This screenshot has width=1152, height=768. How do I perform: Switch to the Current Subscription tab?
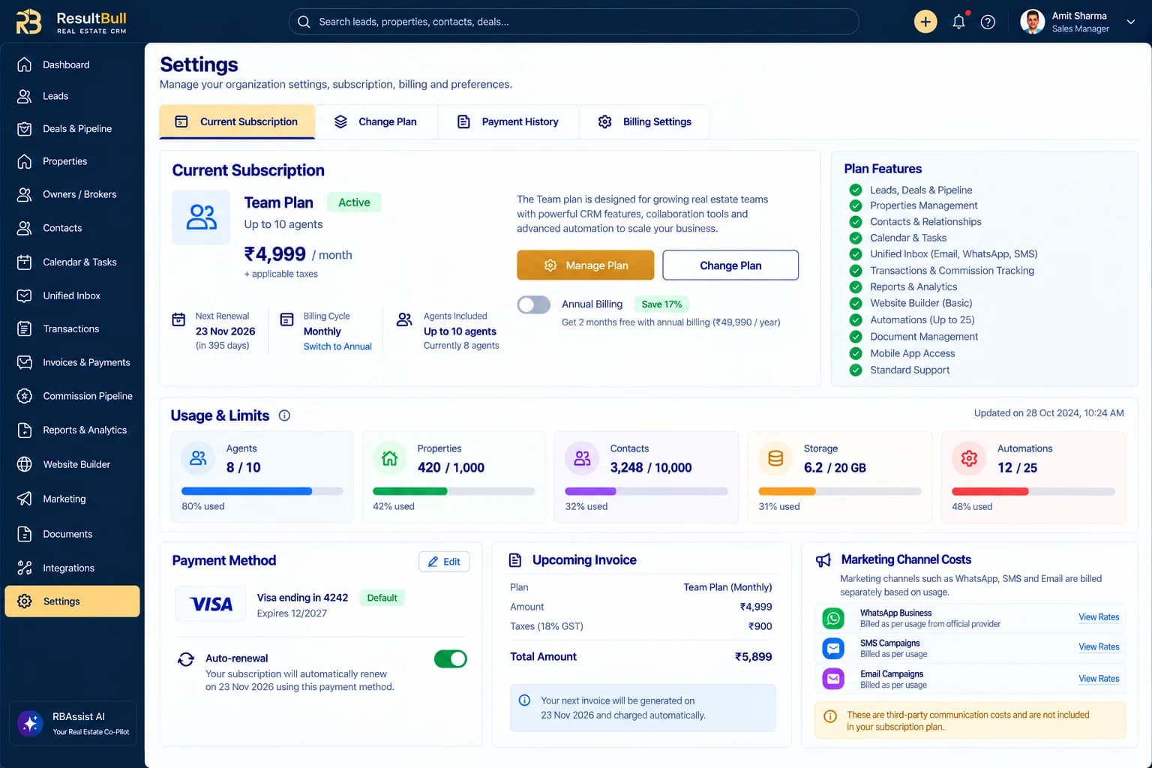237,121
